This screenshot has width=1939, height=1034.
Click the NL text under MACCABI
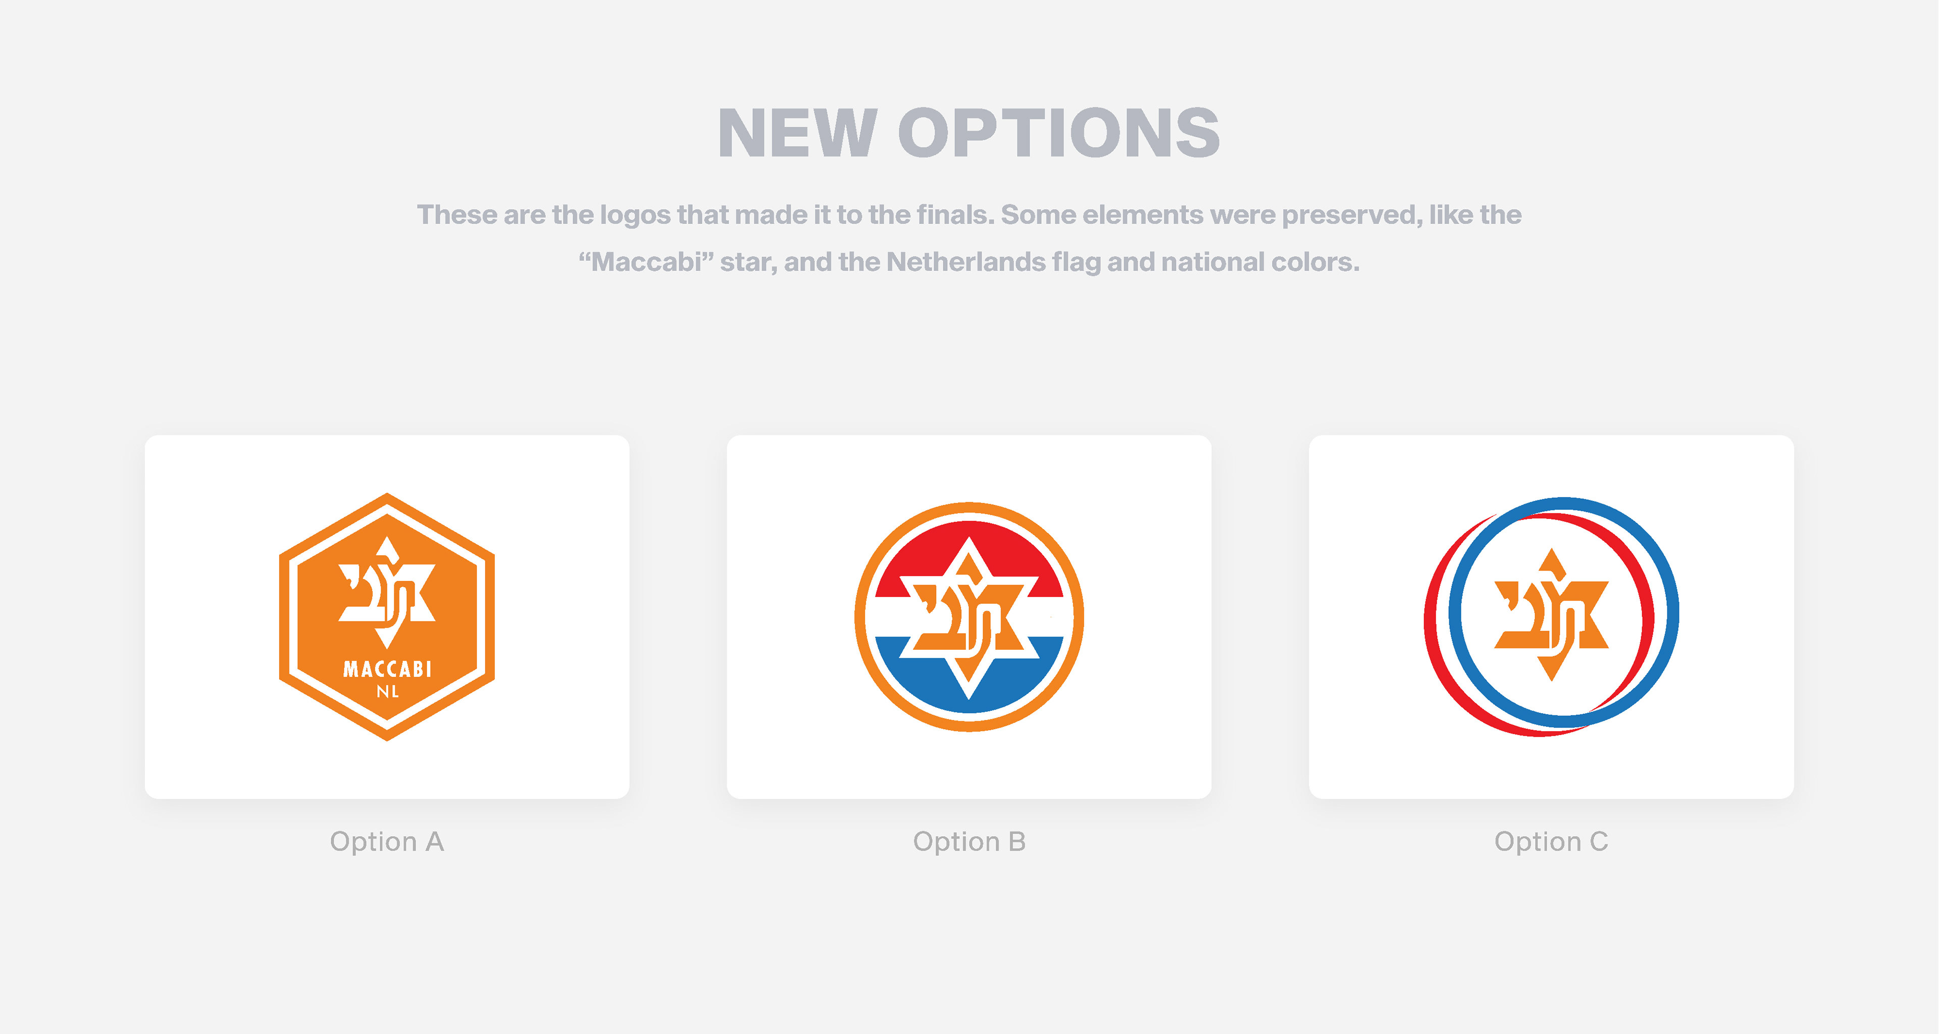388,691
